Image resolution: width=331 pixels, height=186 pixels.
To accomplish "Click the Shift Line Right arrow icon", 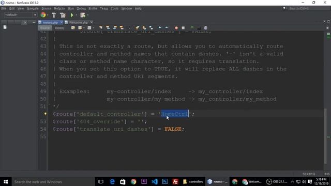I will [x=167, y=27].
